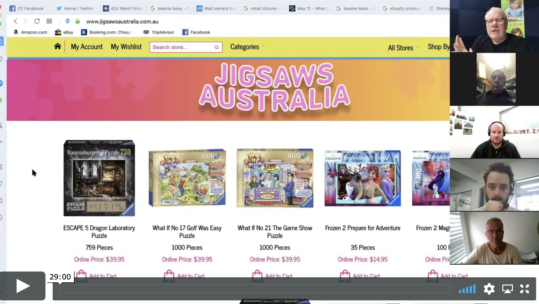Switch to the retail closure tab
The width and height of the screenshot is (539, 304).
pos(263,8)
